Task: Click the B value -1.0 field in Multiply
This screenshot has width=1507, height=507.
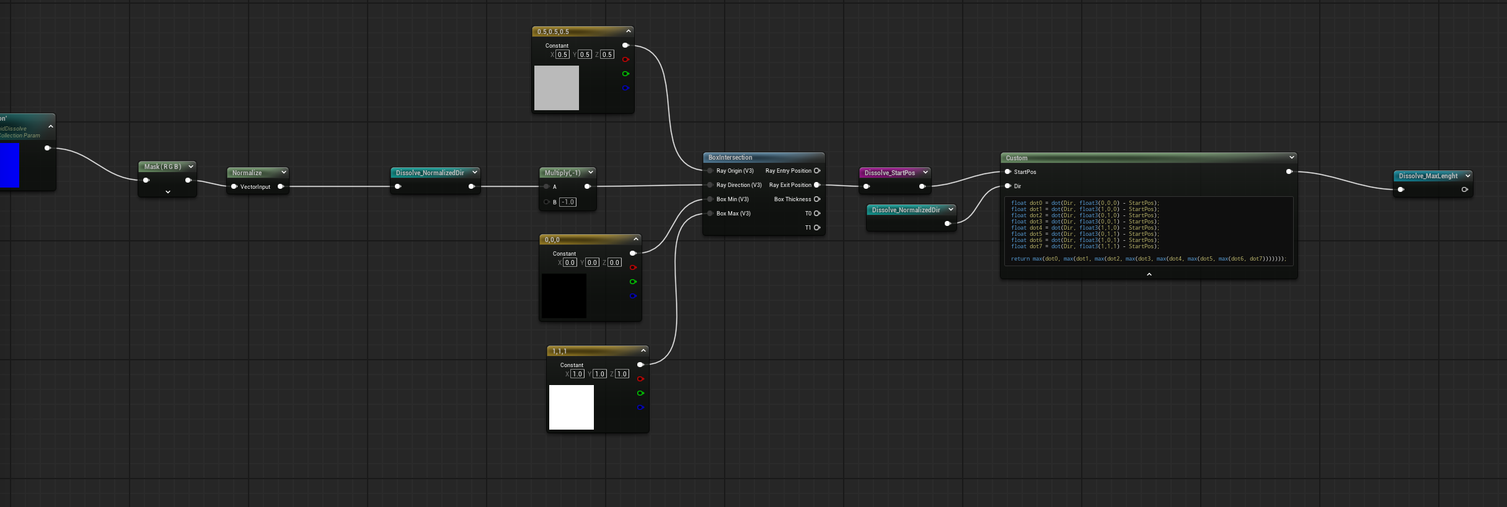Action: pos(568,202)
